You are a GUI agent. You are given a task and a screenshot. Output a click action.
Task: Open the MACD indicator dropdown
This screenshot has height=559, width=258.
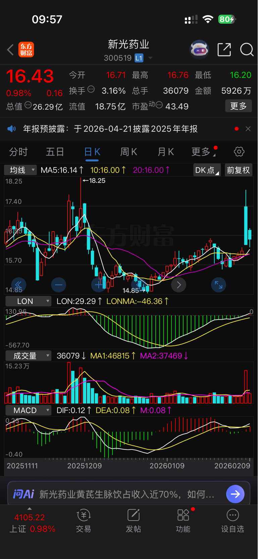tap(28, 410)
